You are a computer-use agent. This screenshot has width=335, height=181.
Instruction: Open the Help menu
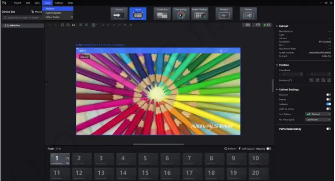[71, 3]
